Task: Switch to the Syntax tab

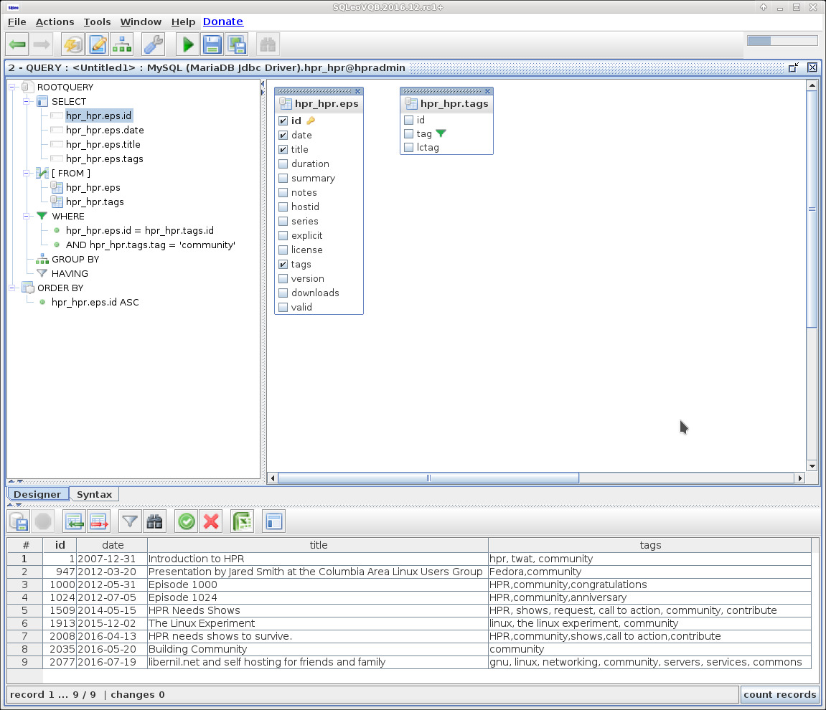Action: (94, 494)
